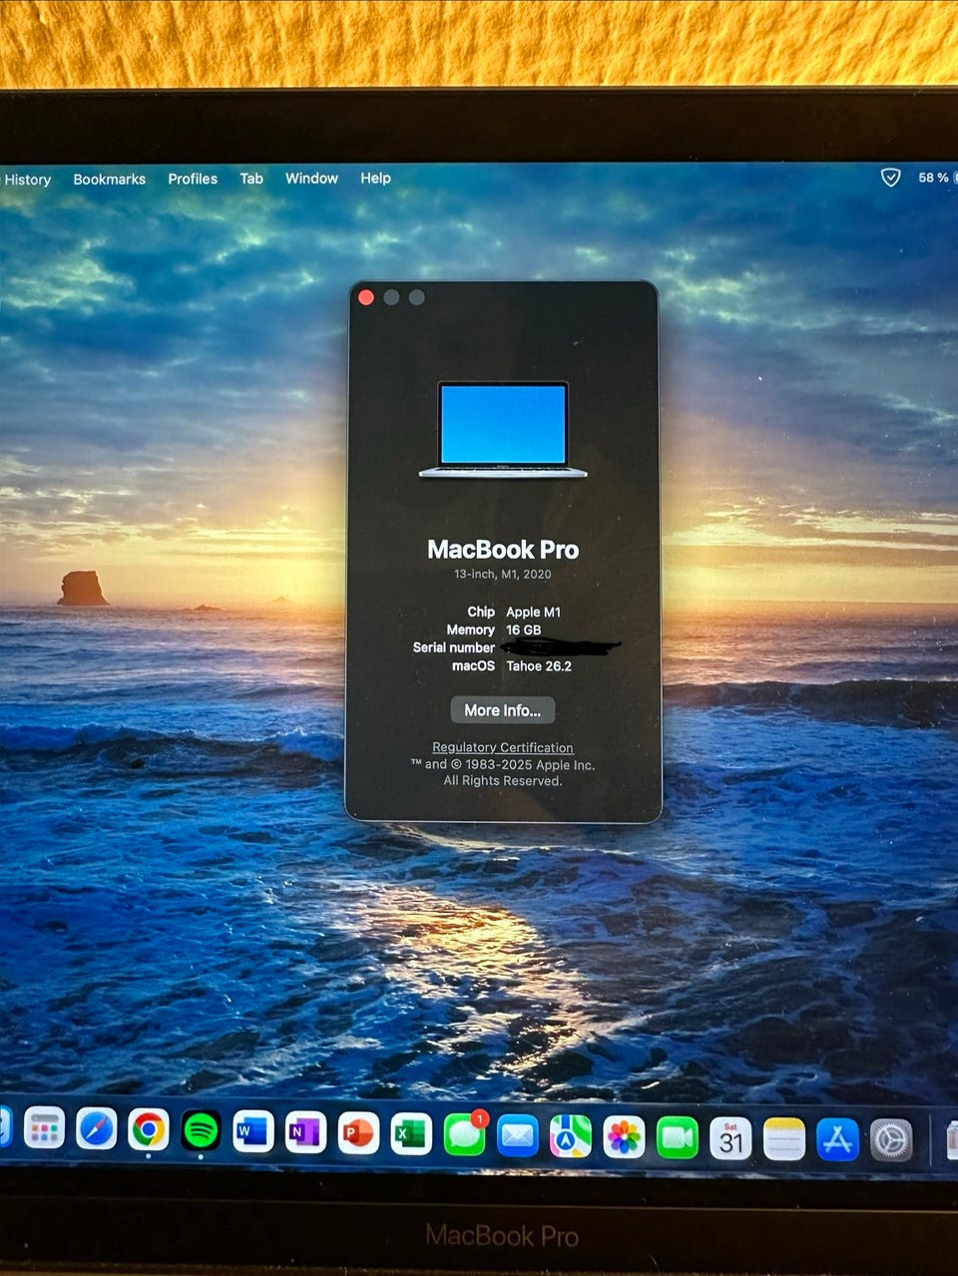Open Google Chrome in the Dock
Viewport: 958px width, 1276px height.
149,1130
